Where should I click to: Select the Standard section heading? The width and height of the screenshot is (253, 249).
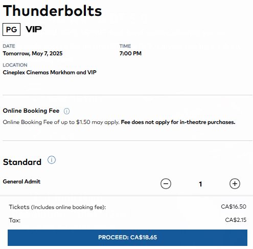(22, 162)
